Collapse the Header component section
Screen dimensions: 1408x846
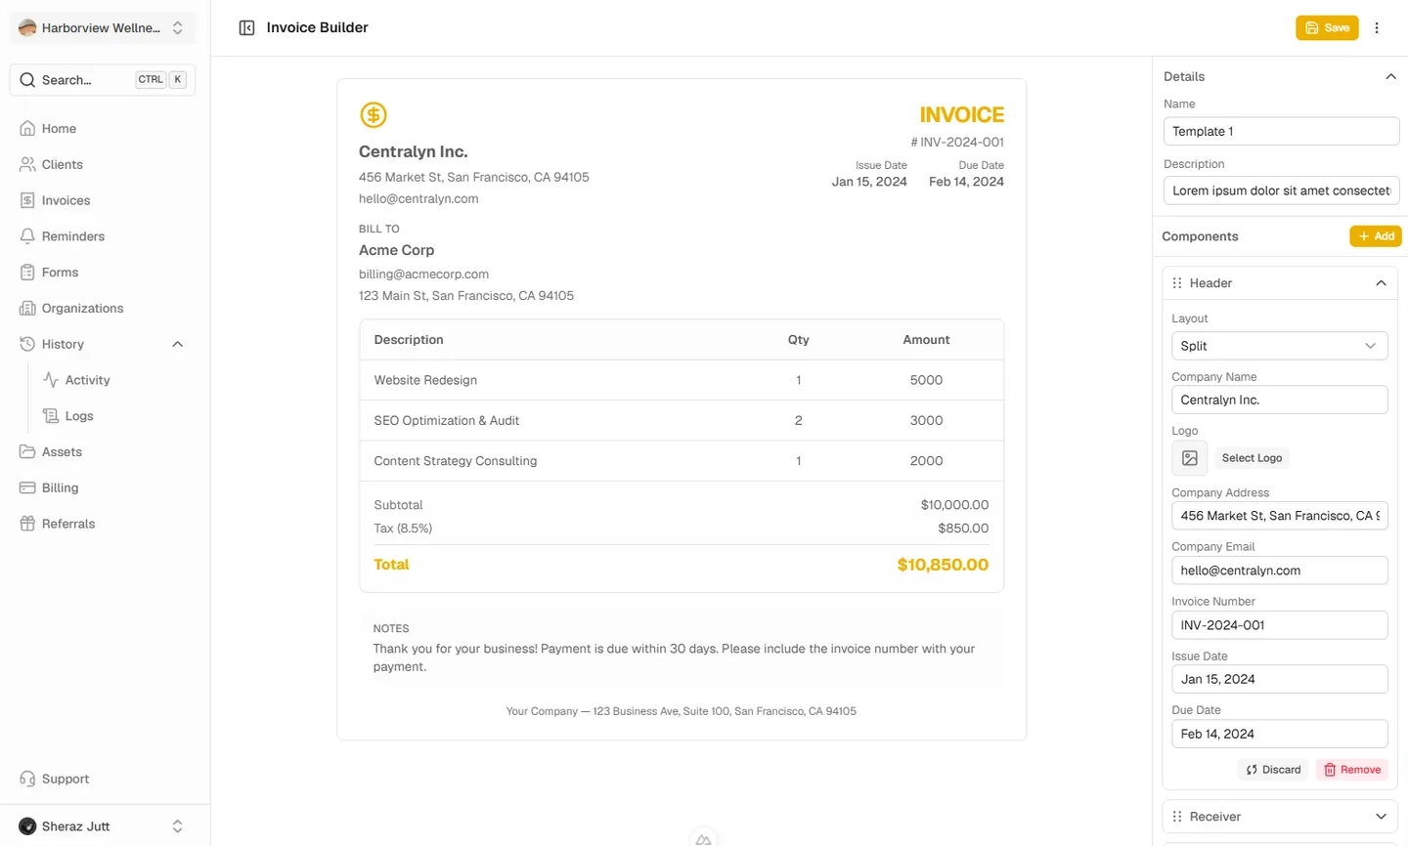pos(1381,283)
